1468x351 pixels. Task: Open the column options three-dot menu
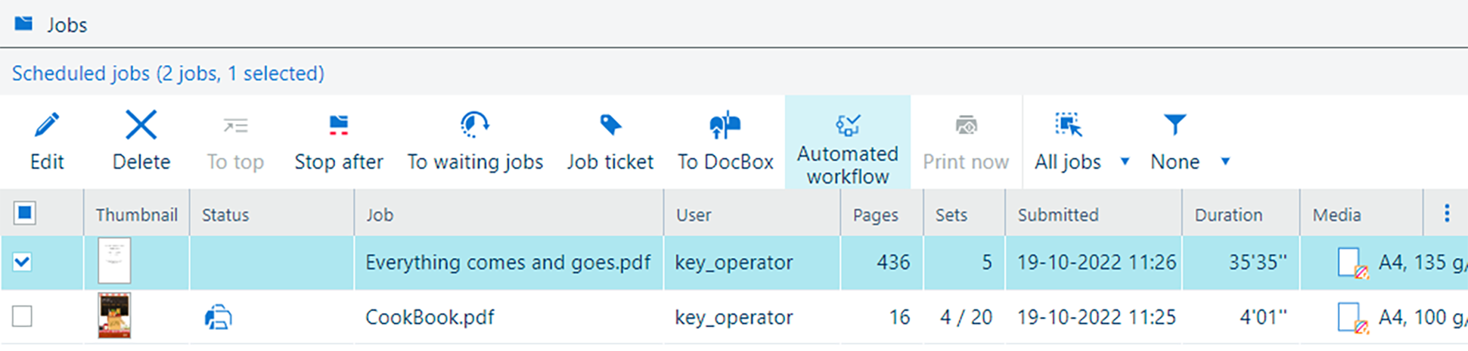click(x=1446, y=213)
